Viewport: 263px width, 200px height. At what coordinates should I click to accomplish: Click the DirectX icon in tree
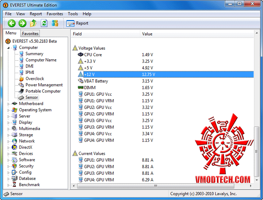15,147
